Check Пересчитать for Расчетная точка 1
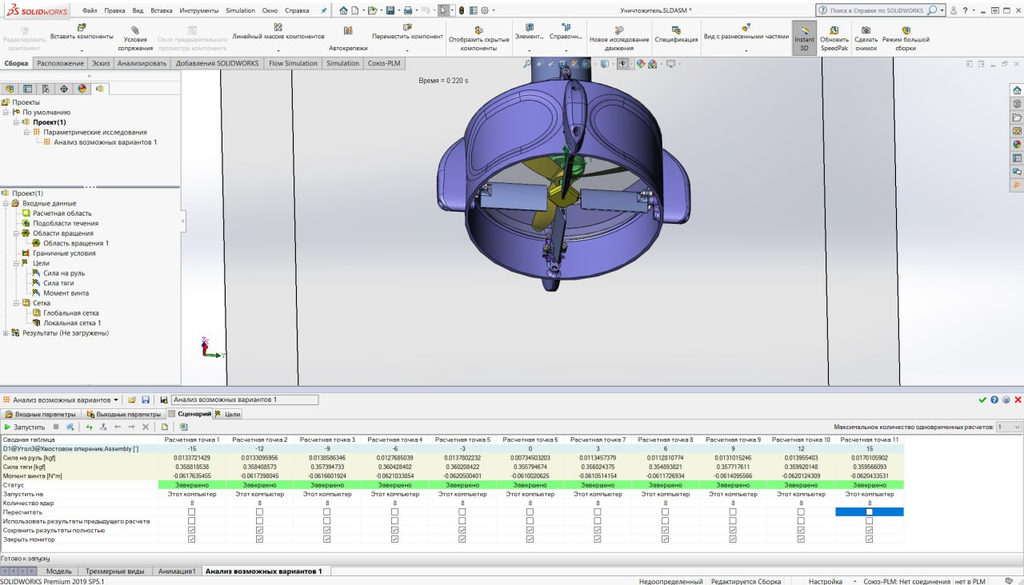1024x585 pixels. tap(191, 511)
